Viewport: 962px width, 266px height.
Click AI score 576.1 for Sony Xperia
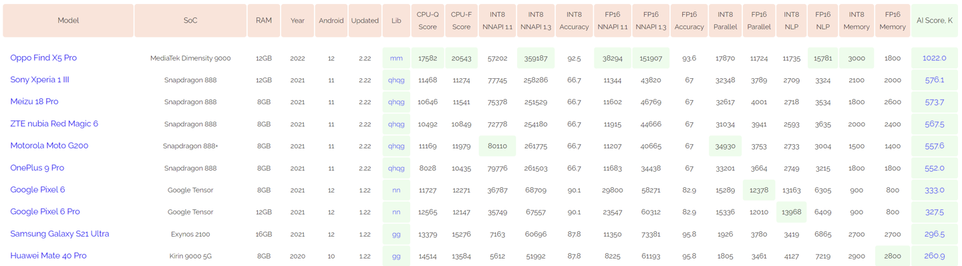tap(934, 80)
